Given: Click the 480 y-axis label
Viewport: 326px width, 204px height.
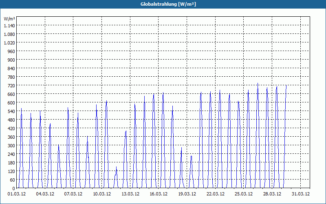Looking at the screenshot, I should tap(11, 120).
